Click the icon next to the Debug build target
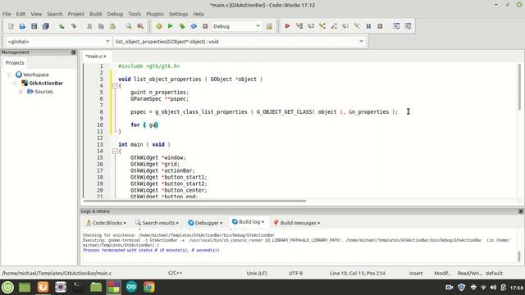 click(x=269, y=26)
